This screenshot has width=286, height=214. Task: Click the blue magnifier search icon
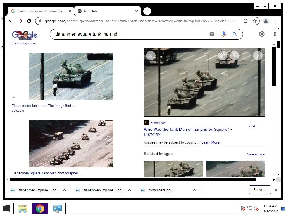pyautogui.click(x=235, y=34)
